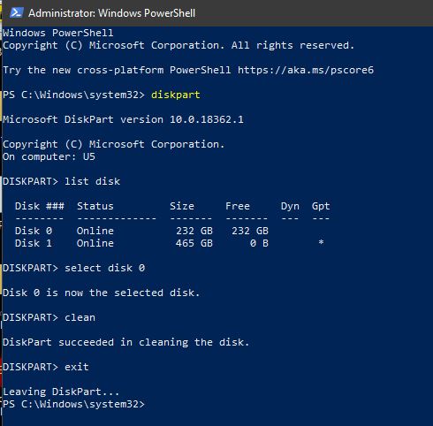Click the DiskPart version 10.0.18362.1 line

coord(124,119)
